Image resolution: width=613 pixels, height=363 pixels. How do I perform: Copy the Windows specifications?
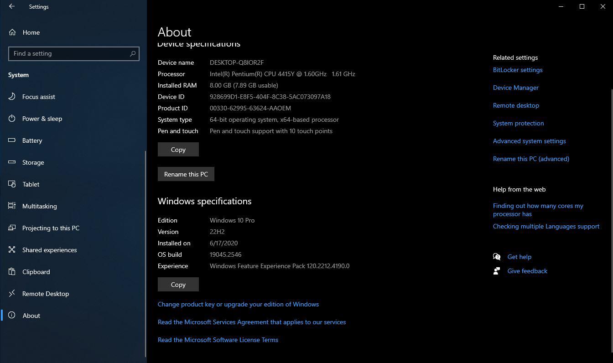[x=178, y=285]
